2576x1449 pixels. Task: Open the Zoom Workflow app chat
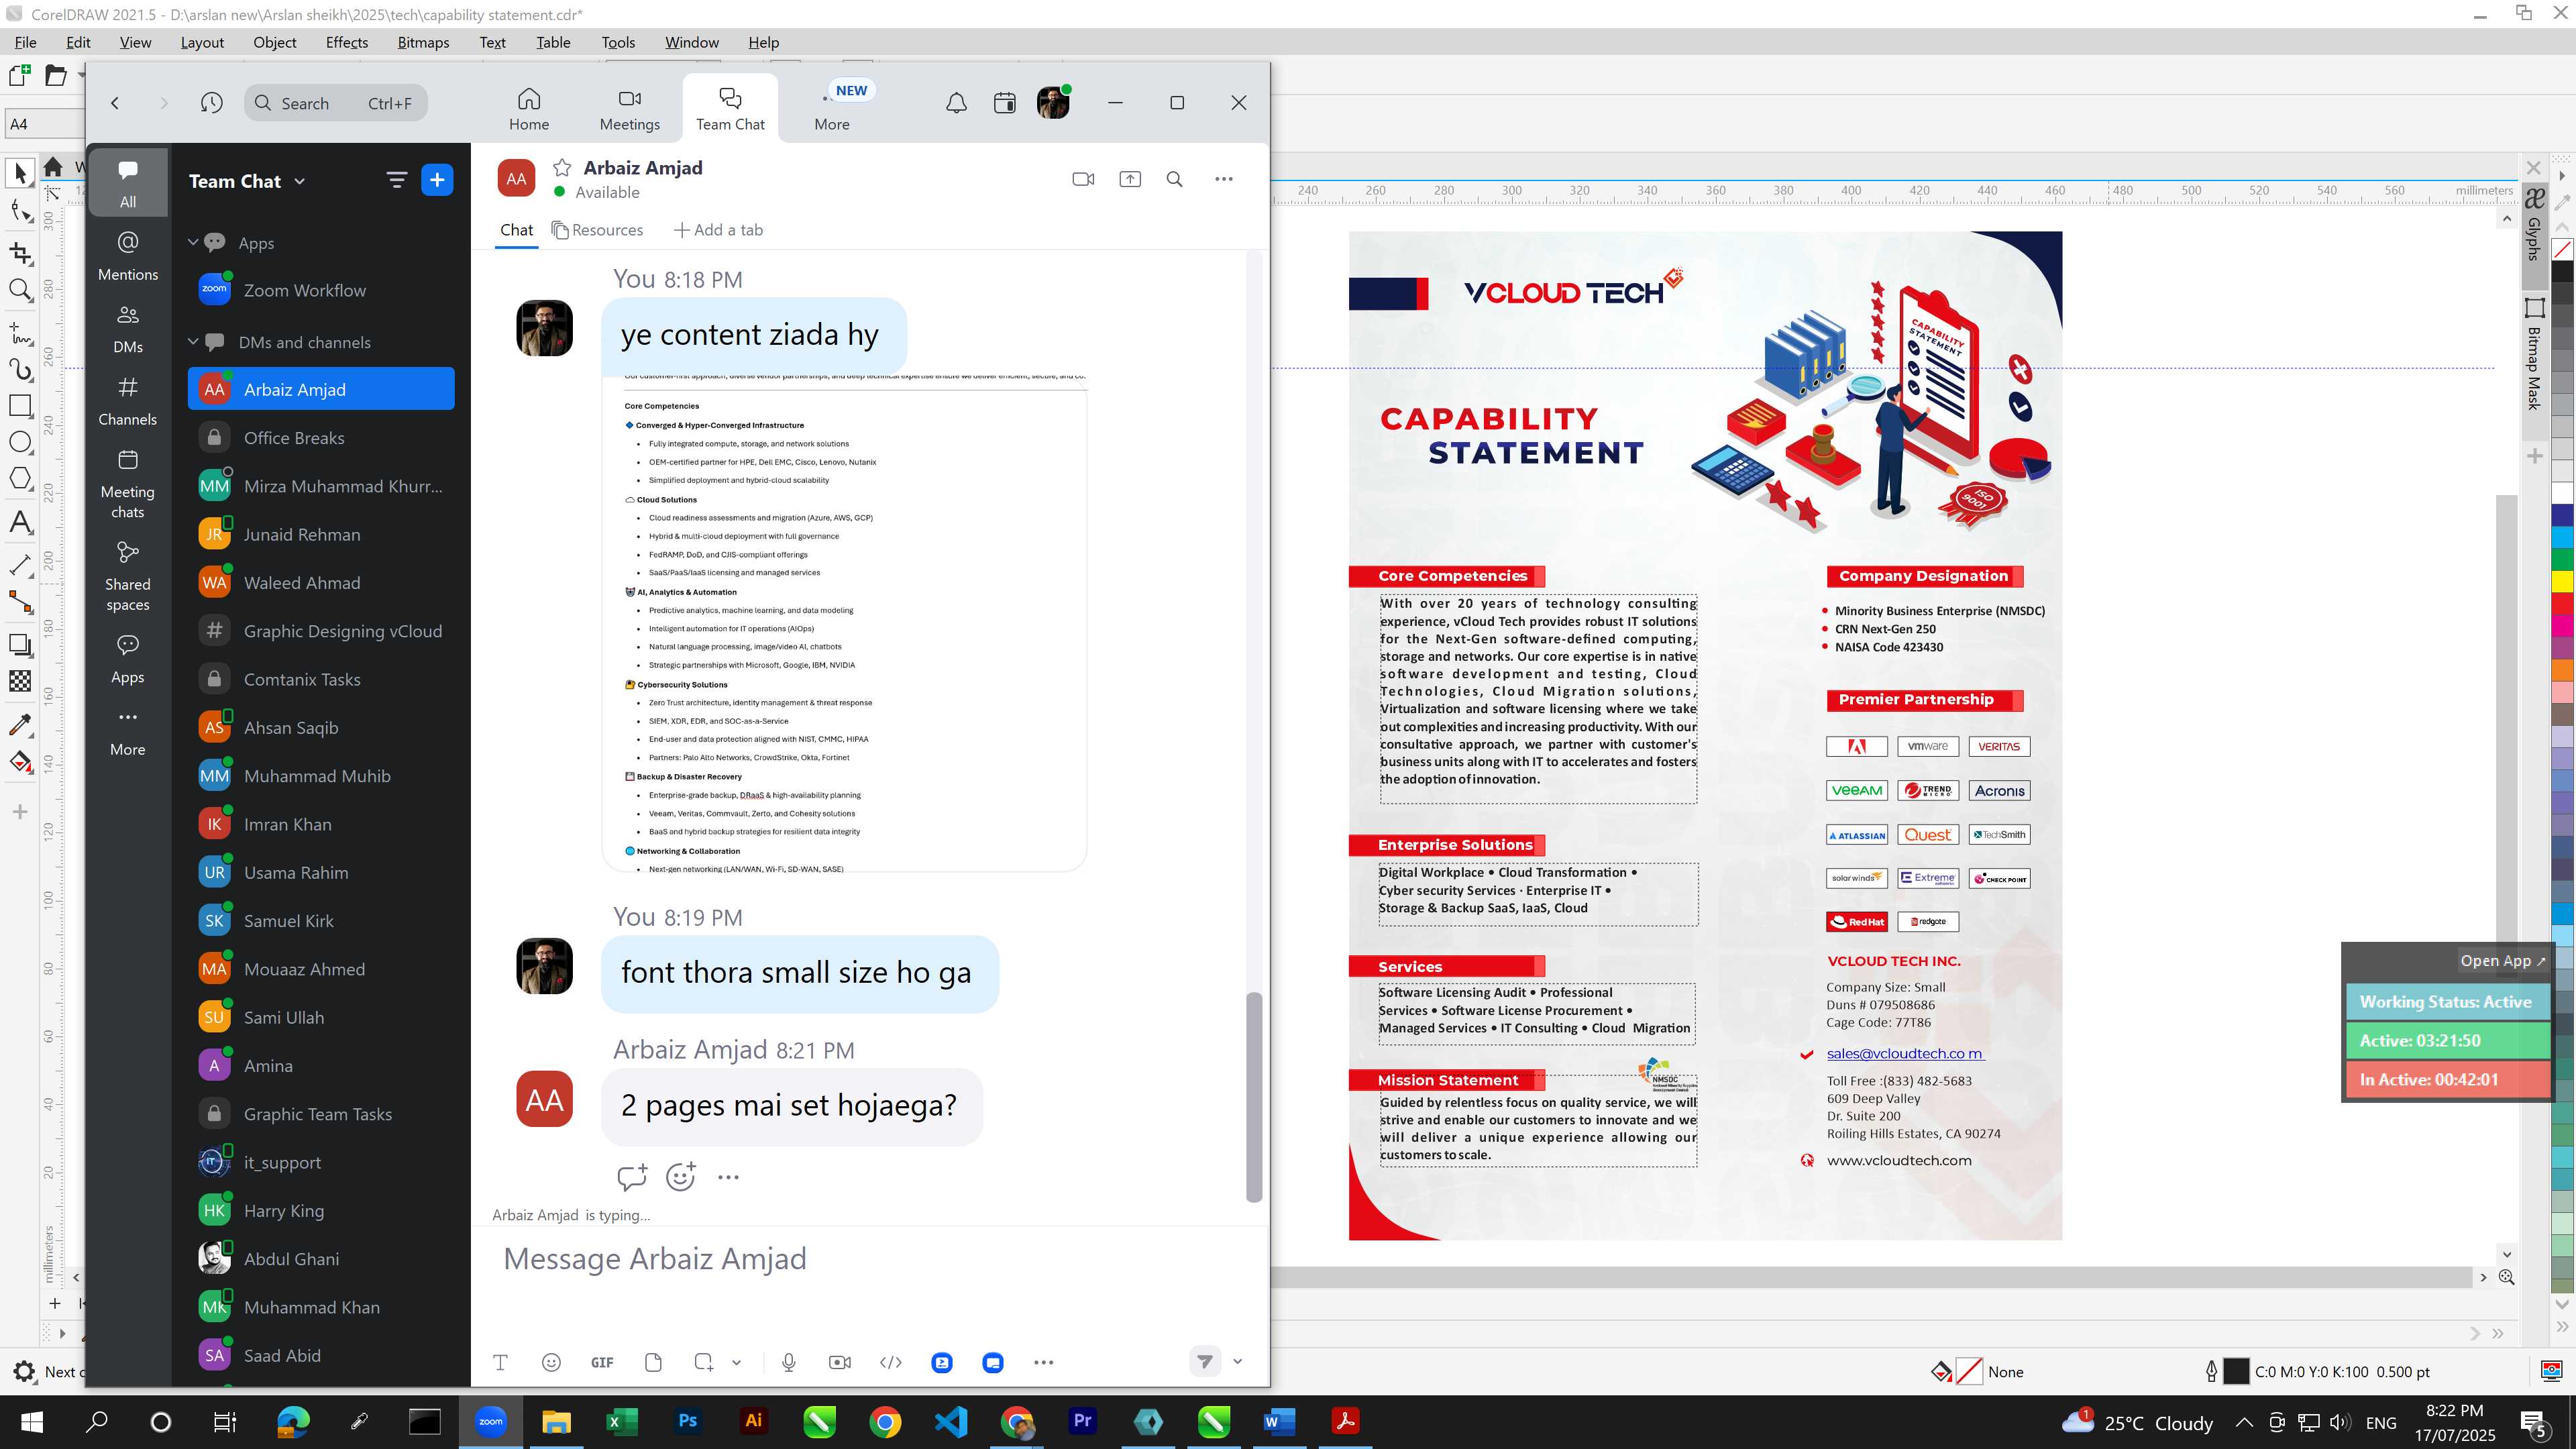[321, 291]
